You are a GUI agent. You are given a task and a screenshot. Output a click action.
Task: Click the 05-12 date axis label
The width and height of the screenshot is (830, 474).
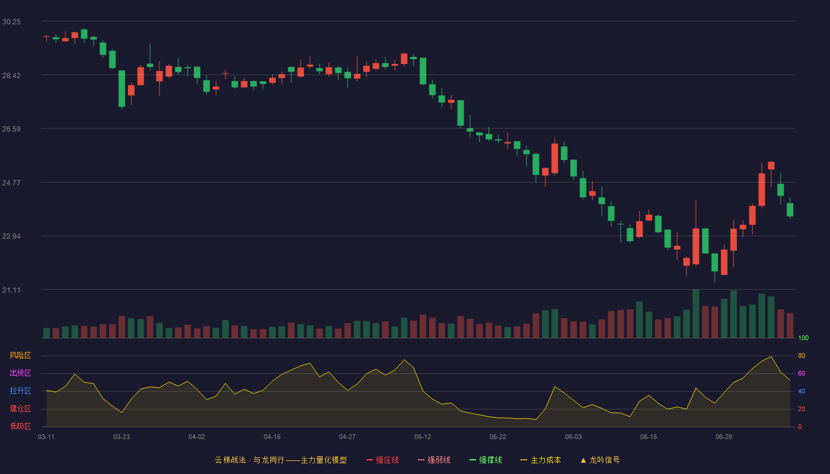pyautogui.click(x=423, y=437)
